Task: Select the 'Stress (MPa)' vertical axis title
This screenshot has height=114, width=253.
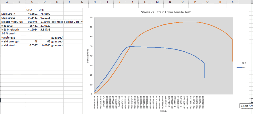Action: 88,56
